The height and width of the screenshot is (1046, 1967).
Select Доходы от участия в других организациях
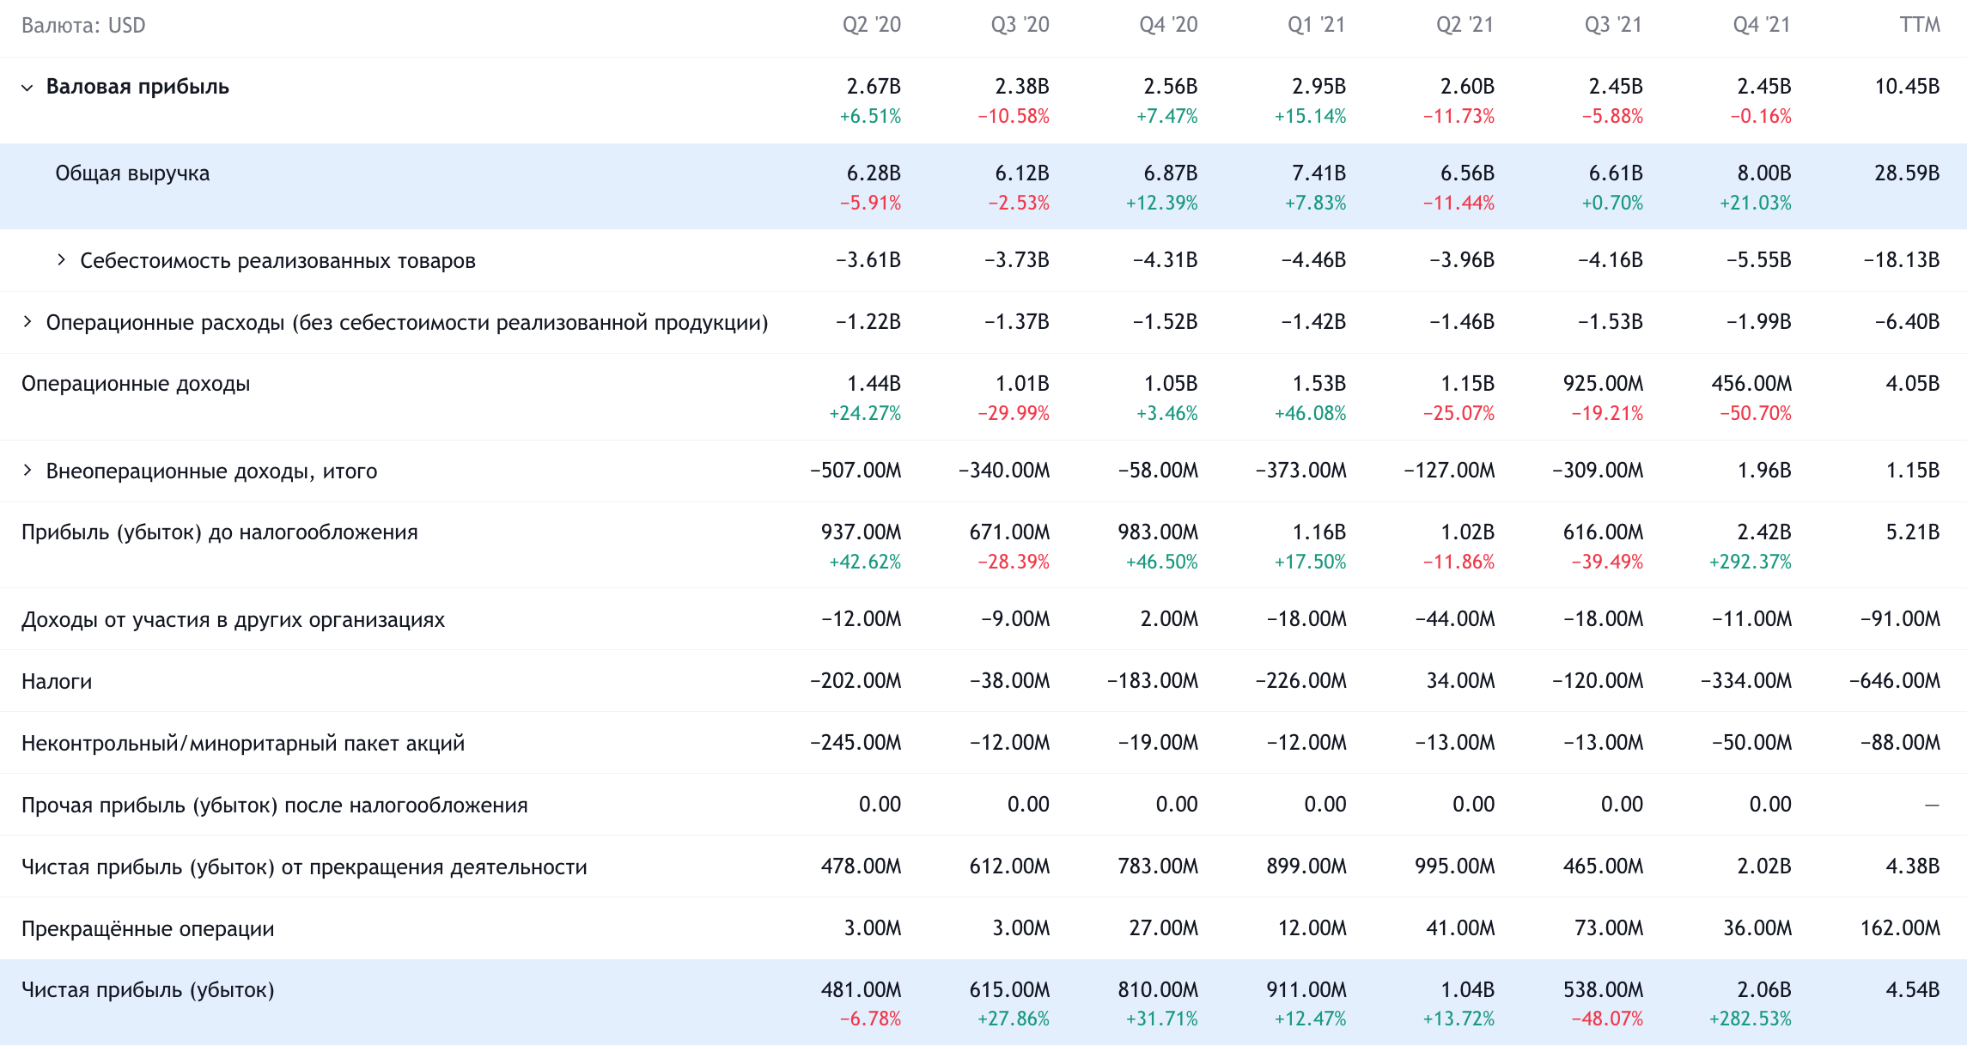coord(233,620)
